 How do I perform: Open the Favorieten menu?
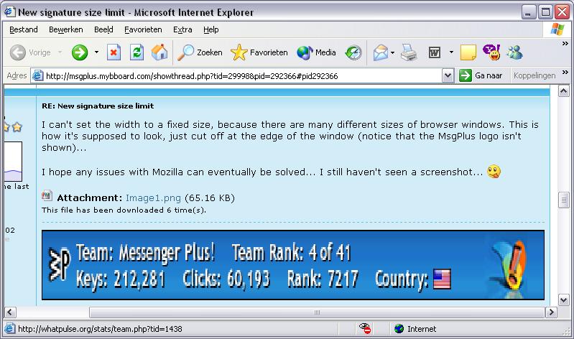click(x=143, y=29)
